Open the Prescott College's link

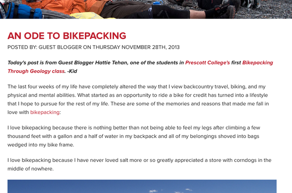(208, 63)
